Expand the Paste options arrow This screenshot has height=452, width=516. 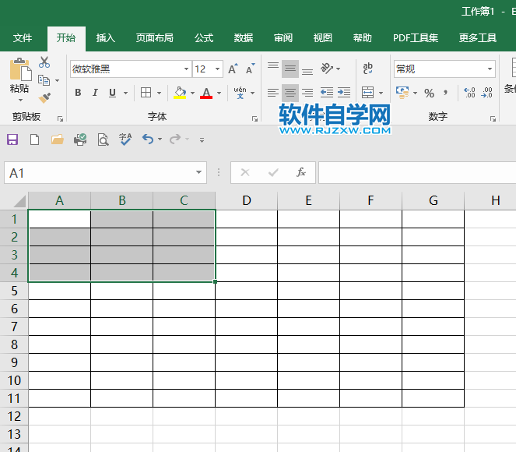pyautogui.click(x=20, y=100)
